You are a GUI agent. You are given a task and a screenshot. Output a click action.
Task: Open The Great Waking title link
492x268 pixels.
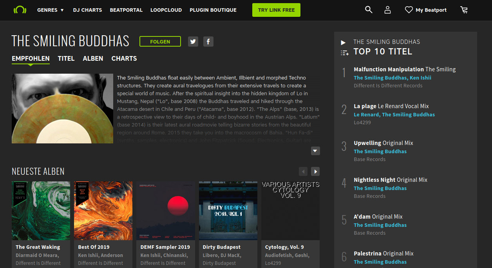(38, 247)
